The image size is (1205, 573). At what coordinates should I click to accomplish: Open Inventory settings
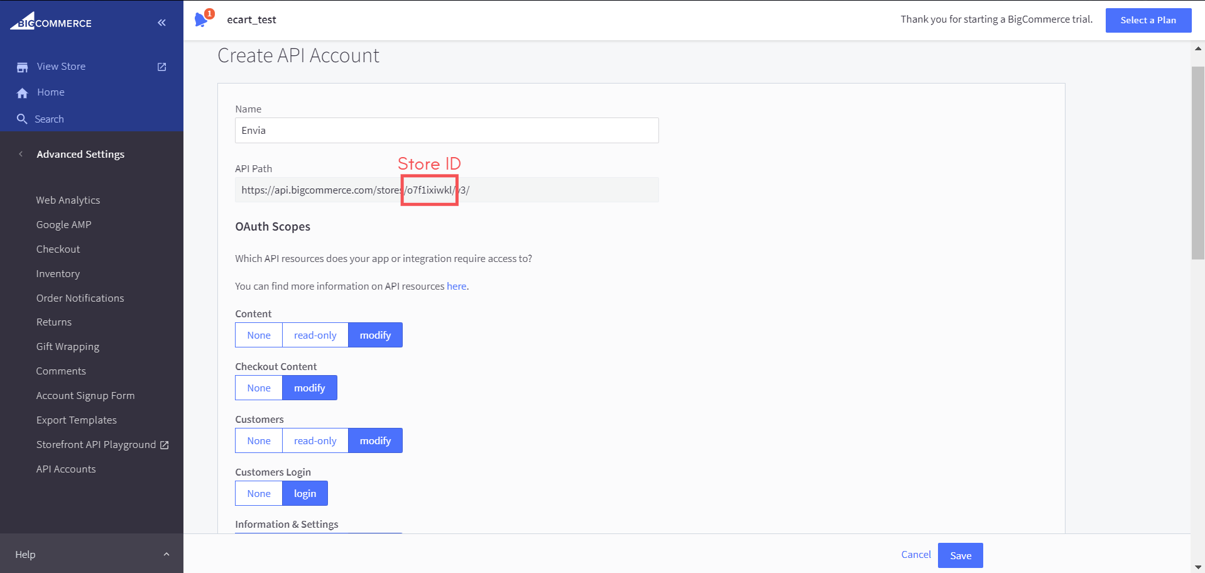point(58,274)
